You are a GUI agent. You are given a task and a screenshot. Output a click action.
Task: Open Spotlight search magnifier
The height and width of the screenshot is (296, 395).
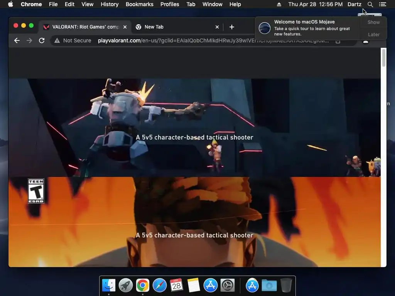coord(370,4)
